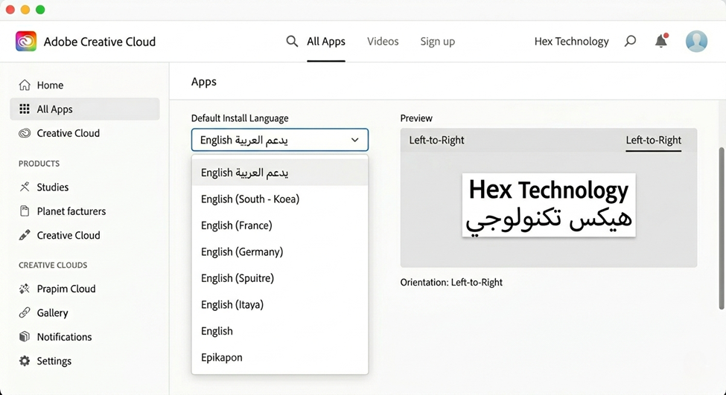Choose Epikapon option
The image size is (726, 395).
click(x=280, y=357)
